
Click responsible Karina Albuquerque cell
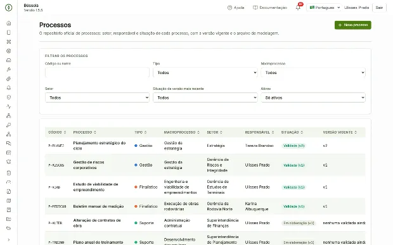pos(257,206)
